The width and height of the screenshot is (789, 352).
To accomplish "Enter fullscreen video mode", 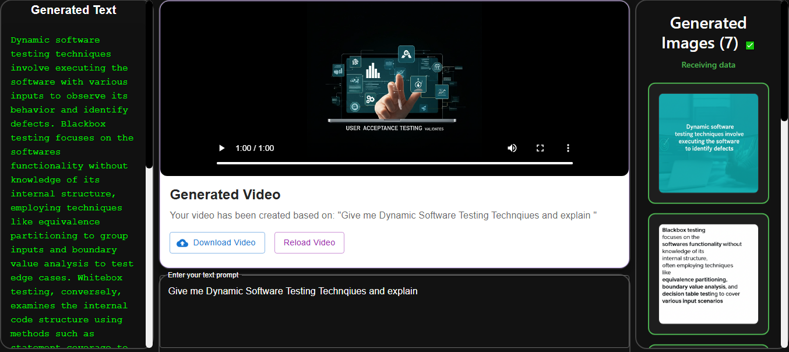I will pos(540,148).
